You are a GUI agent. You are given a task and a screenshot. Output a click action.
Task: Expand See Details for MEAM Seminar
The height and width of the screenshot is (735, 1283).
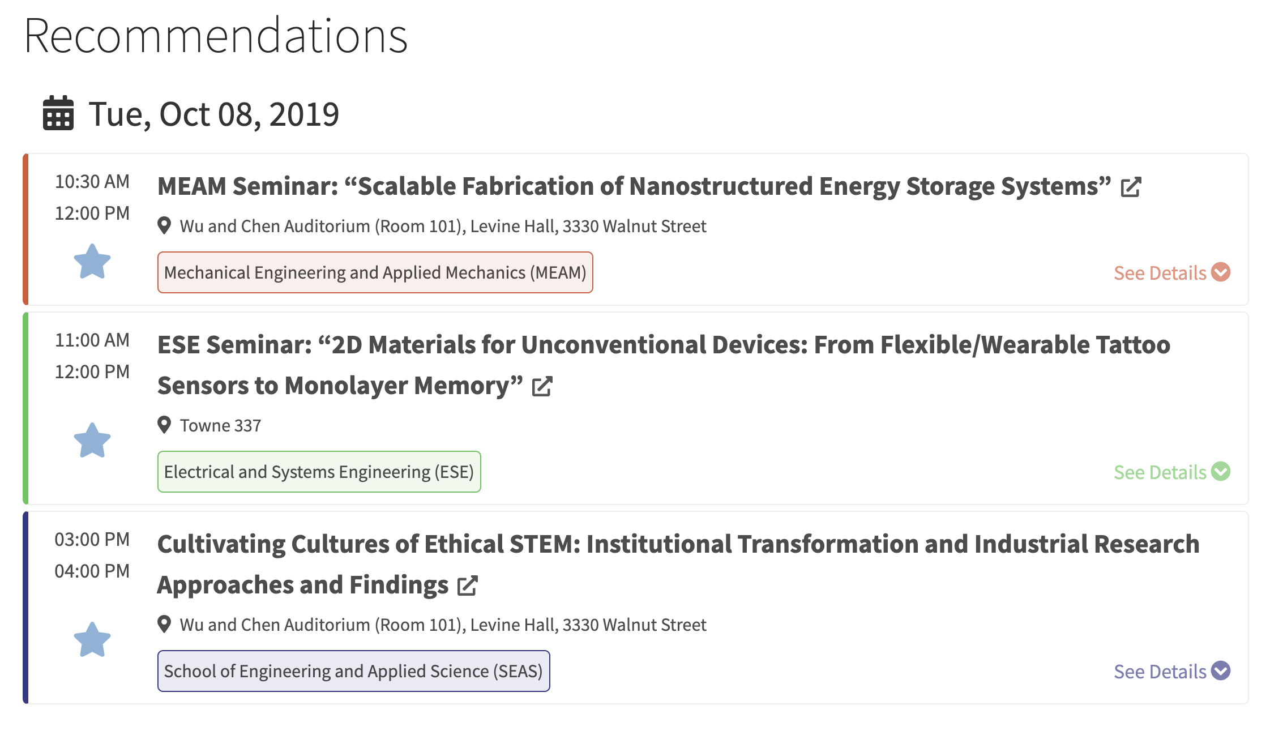[1171, 273]
